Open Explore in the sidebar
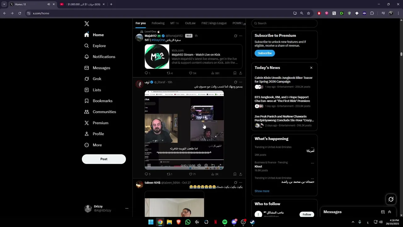Screen dimensions: 403x227 coord(95,46)
